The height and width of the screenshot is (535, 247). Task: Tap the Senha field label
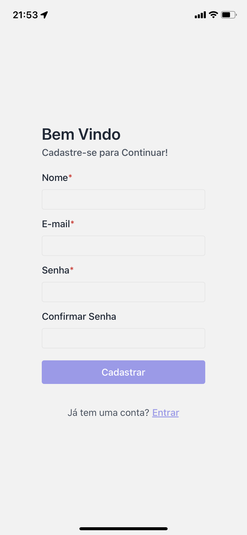(55, 270)
